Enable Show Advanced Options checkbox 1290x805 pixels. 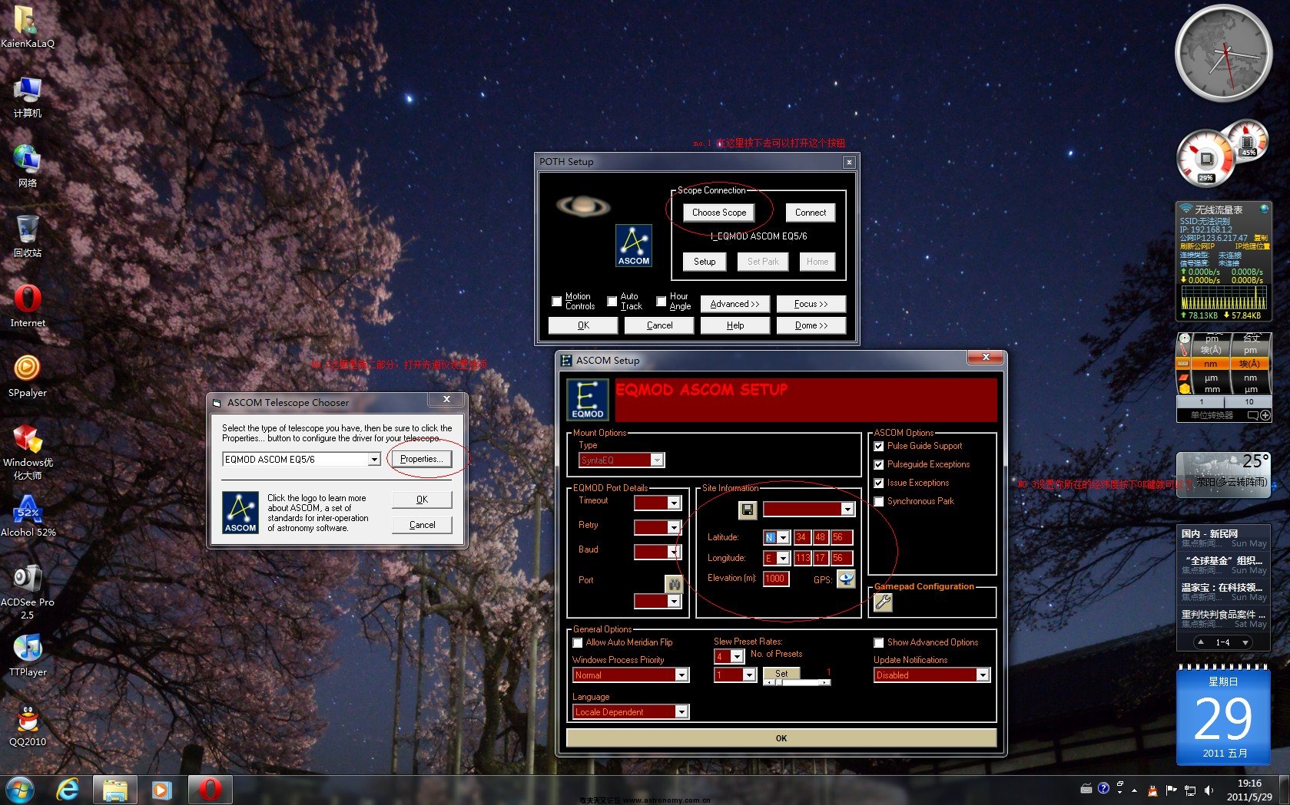click(879, 642)
